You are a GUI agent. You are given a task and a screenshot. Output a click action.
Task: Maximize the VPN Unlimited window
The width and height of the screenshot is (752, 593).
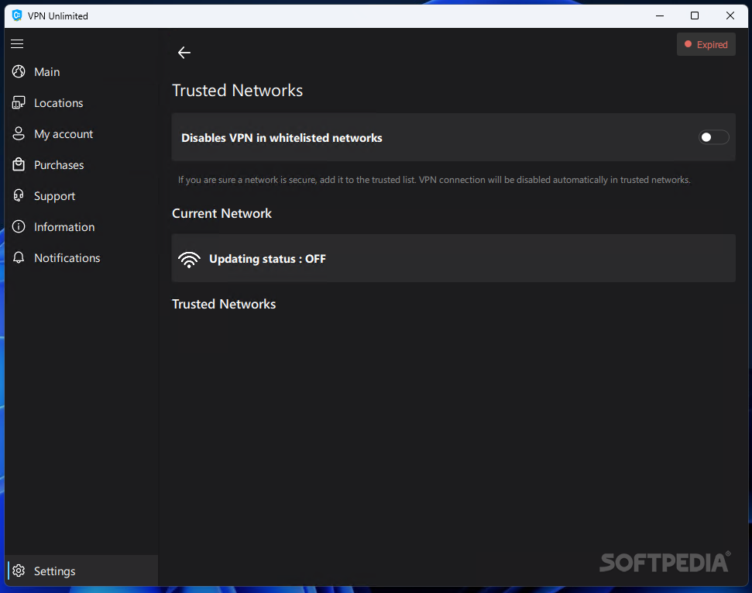click(x=695, y=16)
